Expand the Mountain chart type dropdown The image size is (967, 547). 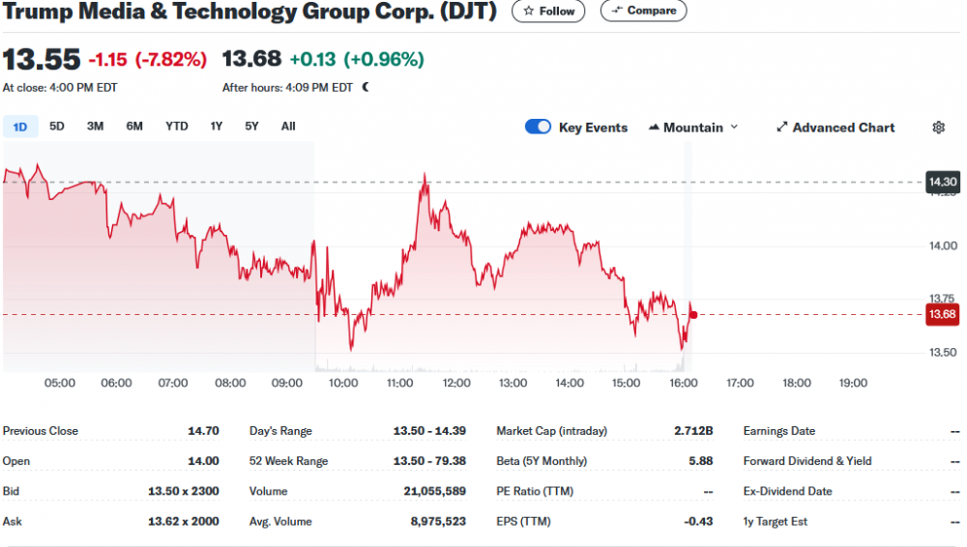693,128
